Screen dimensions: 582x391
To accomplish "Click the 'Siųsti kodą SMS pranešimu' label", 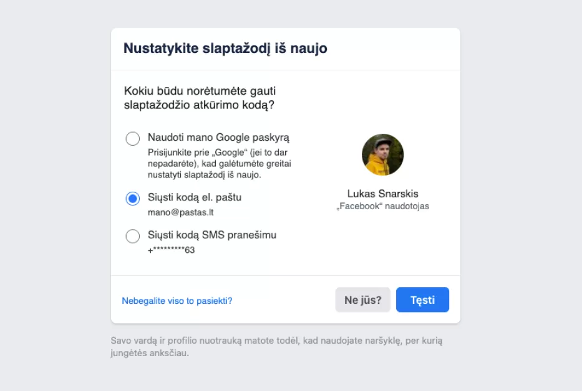I will pyautogui.click(x=212, y=235).
